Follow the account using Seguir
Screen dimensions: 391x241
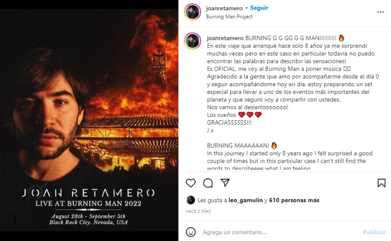pyautogui.click(x=259, y=8)
